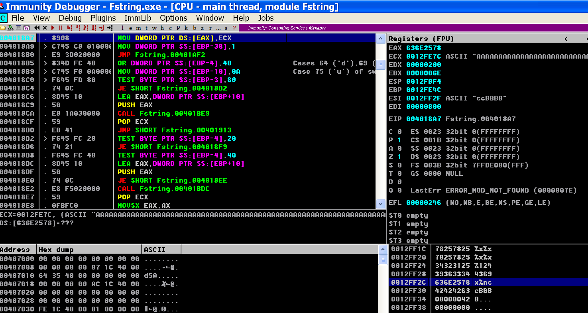
Task: Open the Debug menu
Action: click(x=70, y=18)
